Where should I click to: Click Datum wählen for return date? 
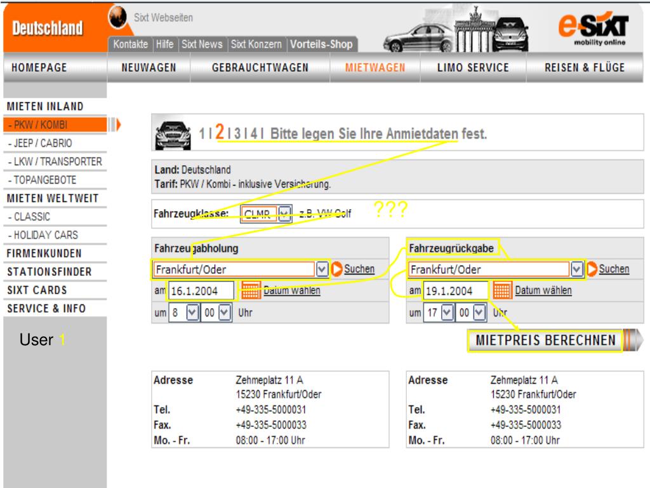(543, 290)
